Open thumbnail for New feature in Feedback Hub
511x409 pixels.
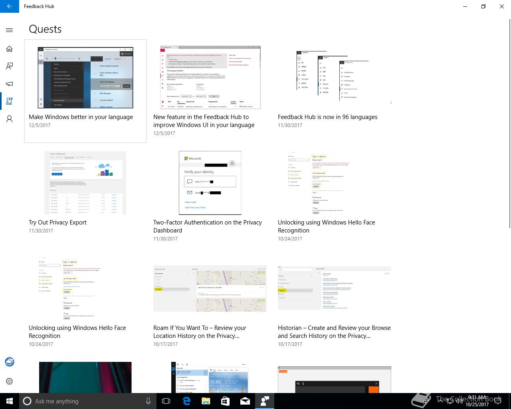210,77
